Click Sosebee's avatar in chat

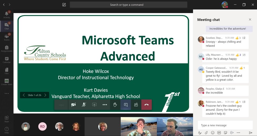[201, 39]
